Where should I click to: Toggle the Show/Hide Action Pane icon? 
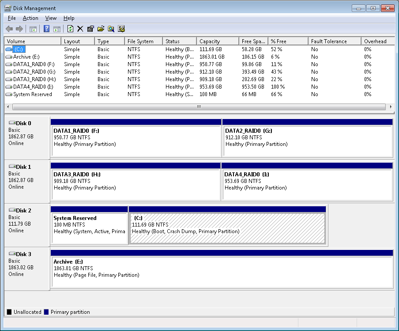(x=56, y=29)
